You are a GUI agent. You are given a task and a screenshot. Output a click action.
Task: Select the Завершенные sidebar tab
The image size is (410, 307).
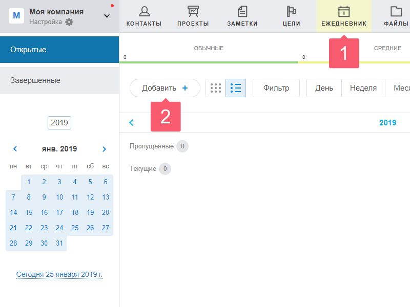tap(59, 80)
